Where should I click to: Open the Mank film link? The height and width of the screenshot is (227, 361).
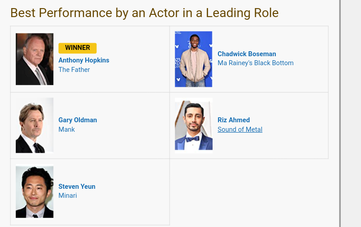pos(67,129)
